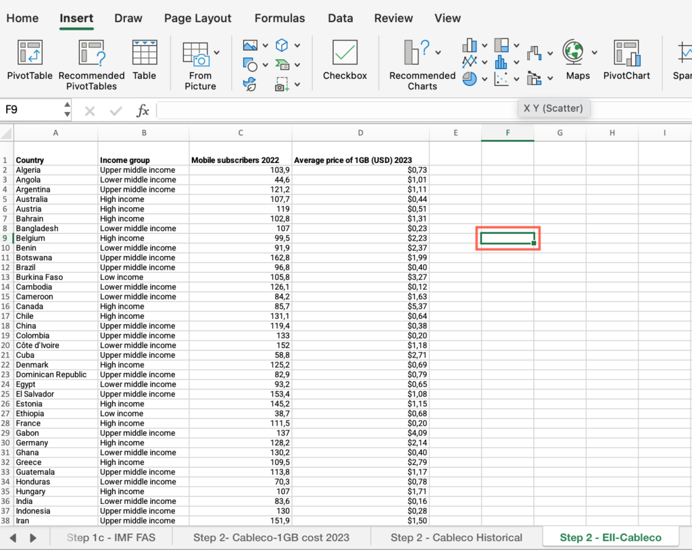
Task: Open the Draw ribbon tab
Action: coord(128,18)
